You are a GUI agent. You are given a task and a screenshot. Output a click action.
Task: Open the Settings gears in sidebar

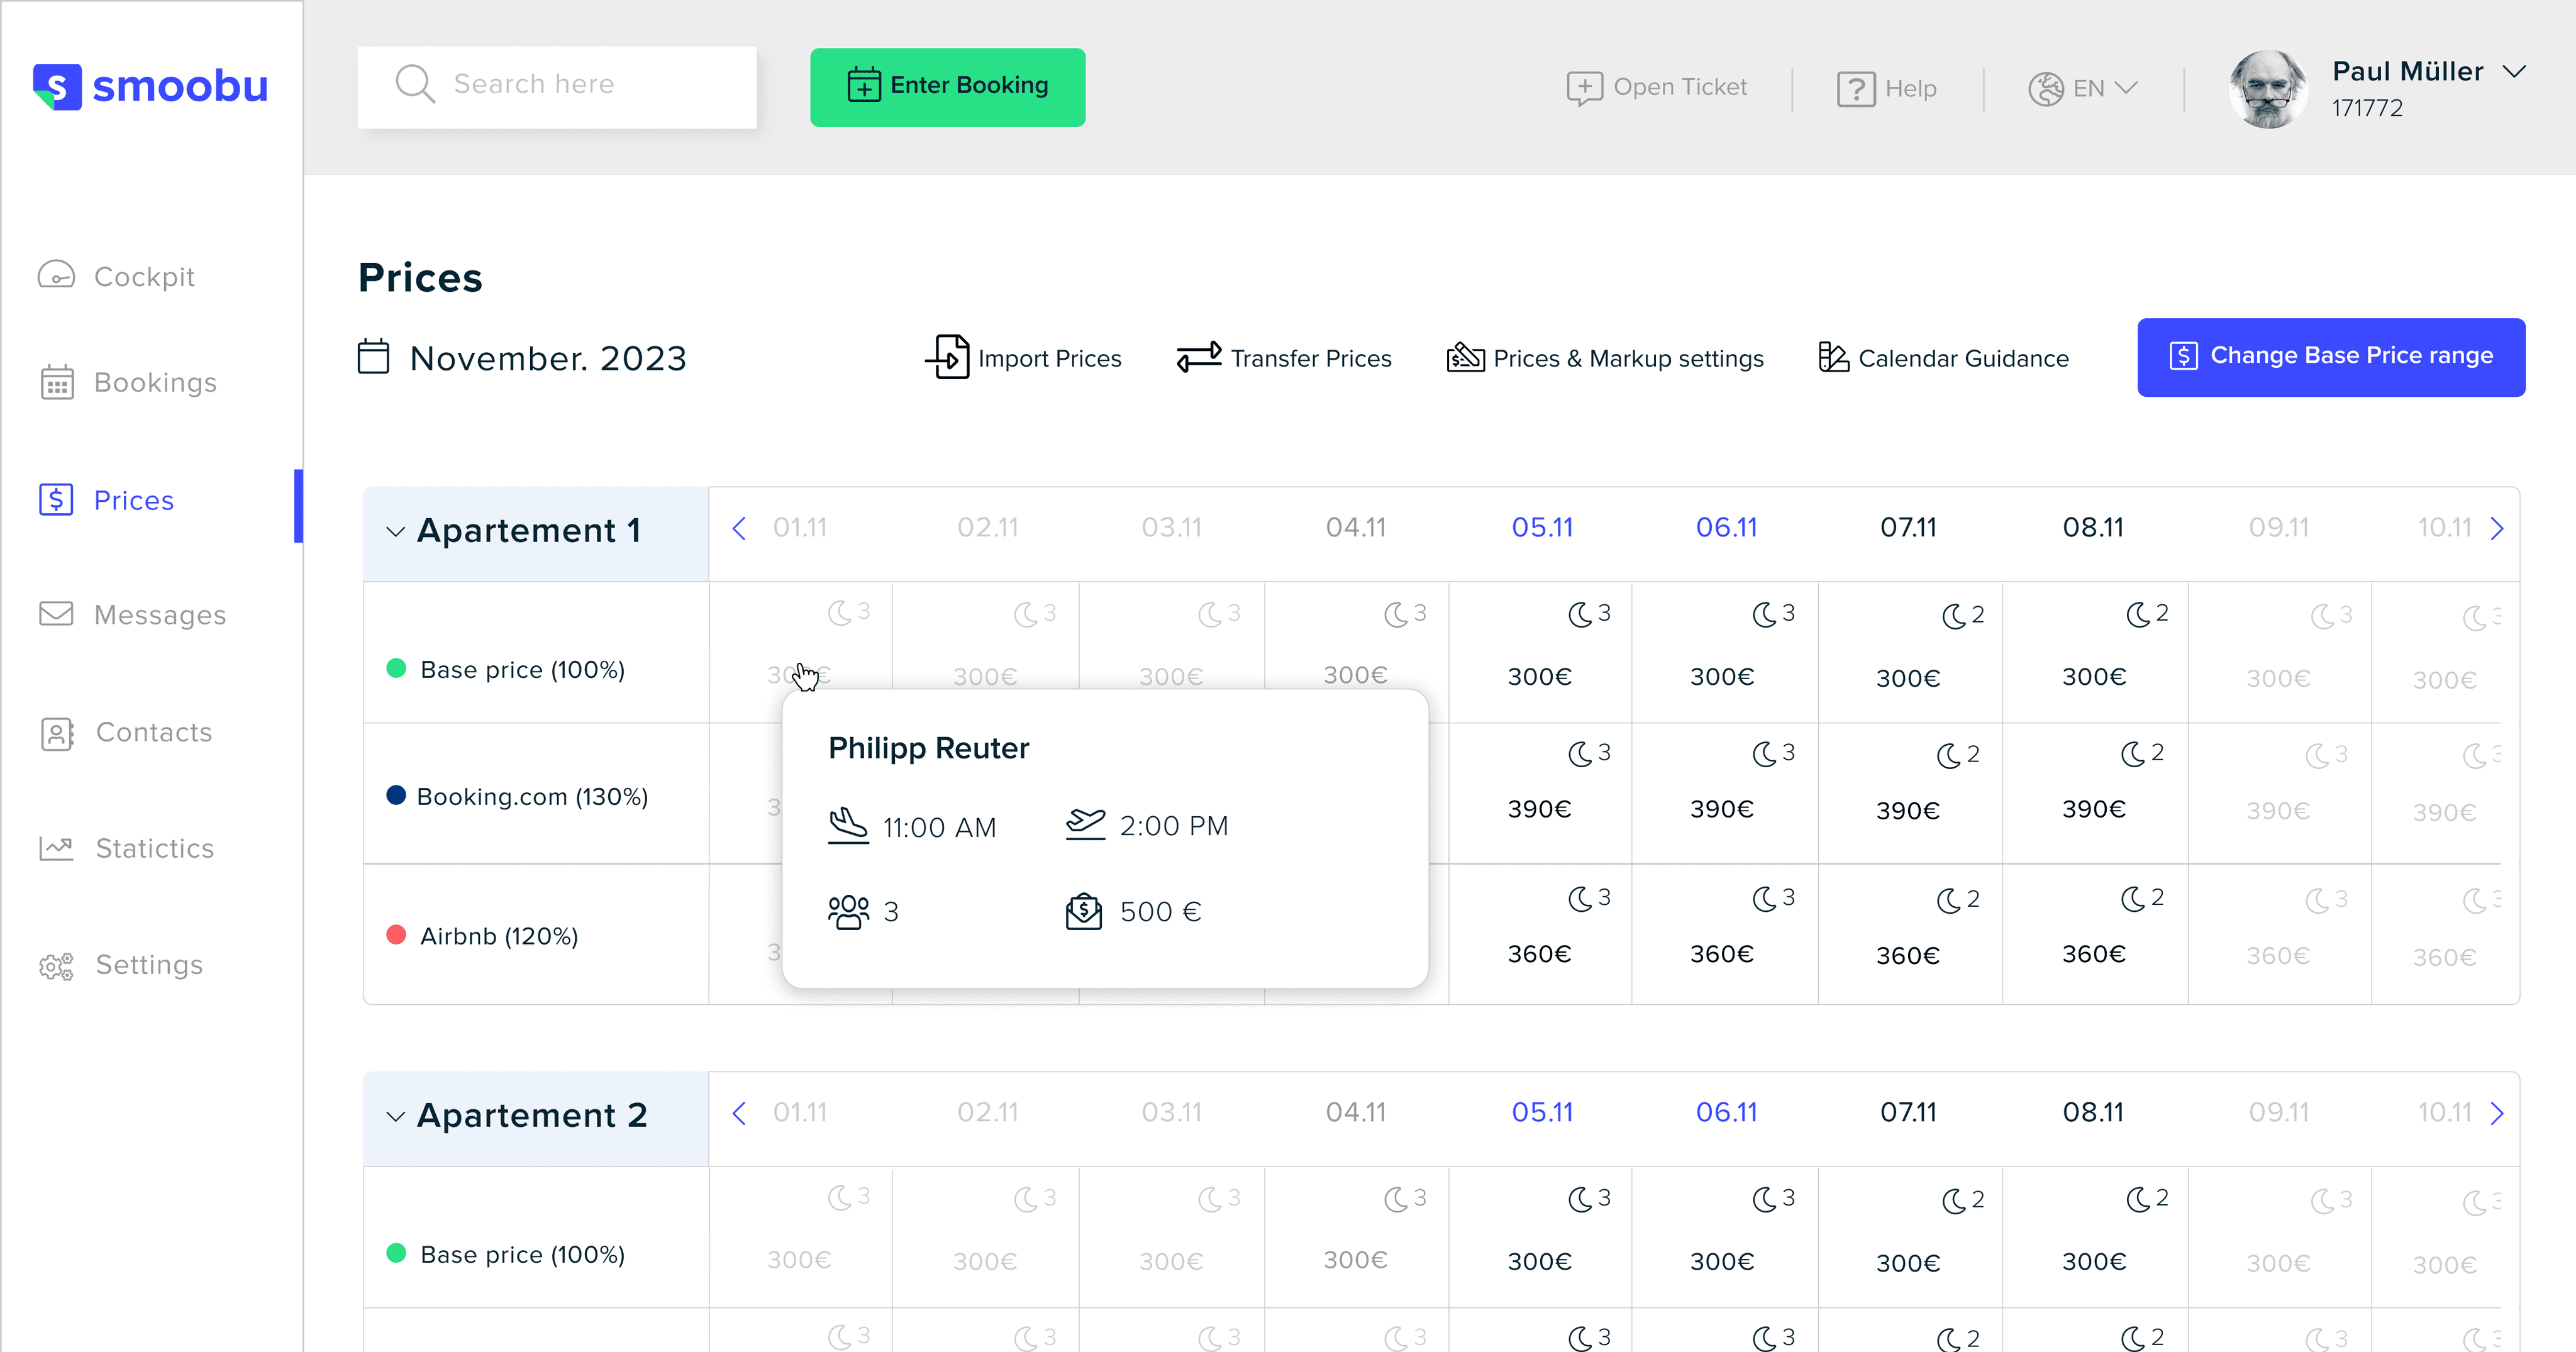[x=57, y=965]
